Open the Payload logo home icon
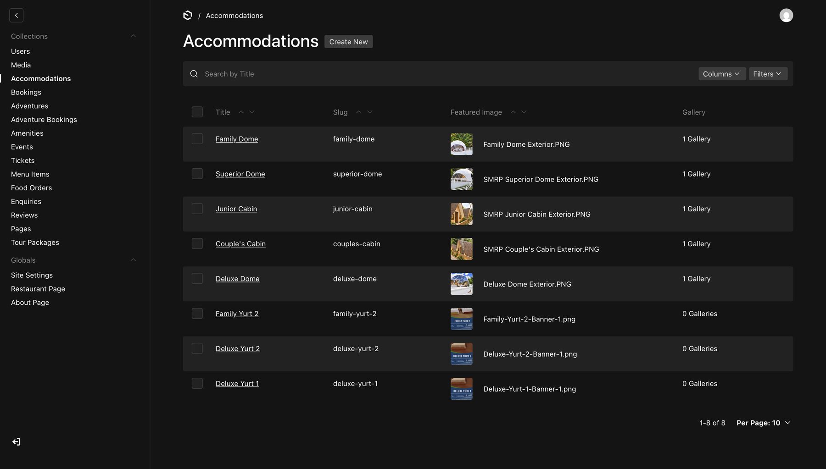 (188, 15)
